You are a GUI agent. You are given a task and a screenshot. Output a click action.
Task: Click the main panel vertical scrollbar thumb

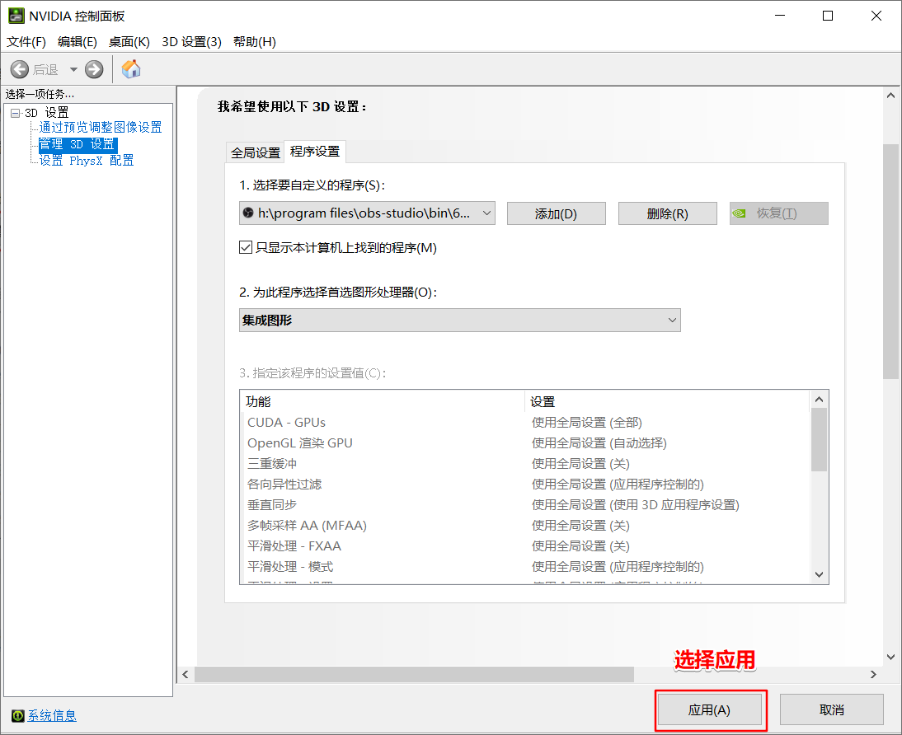click(890, 262)
